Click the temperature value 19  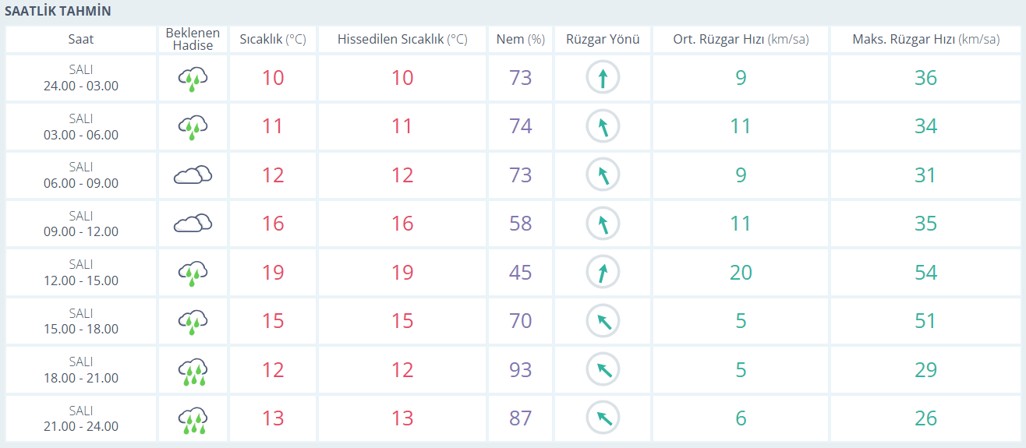coord(273,273)
